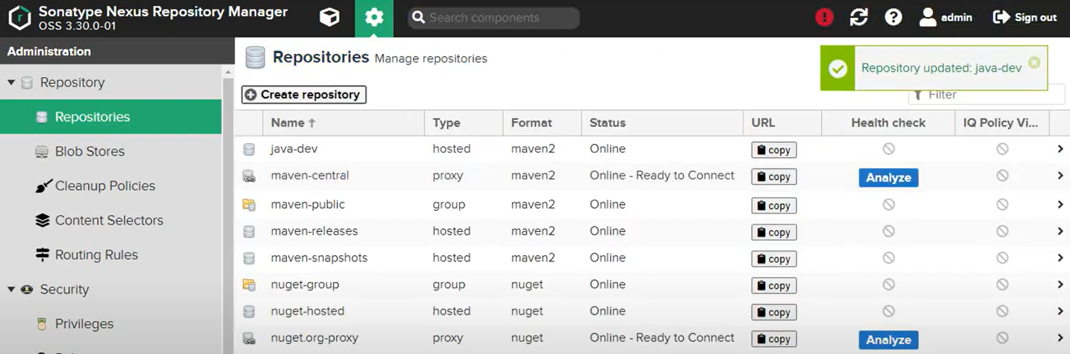Click nuget.org-proxy repository icon

click(x=249, y=338)
